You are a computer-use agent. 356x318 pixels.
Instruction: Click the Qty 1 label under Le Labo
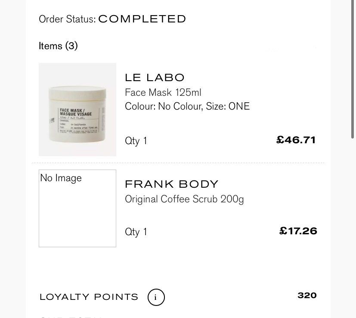pyautogui.click(x=136, y=141)
